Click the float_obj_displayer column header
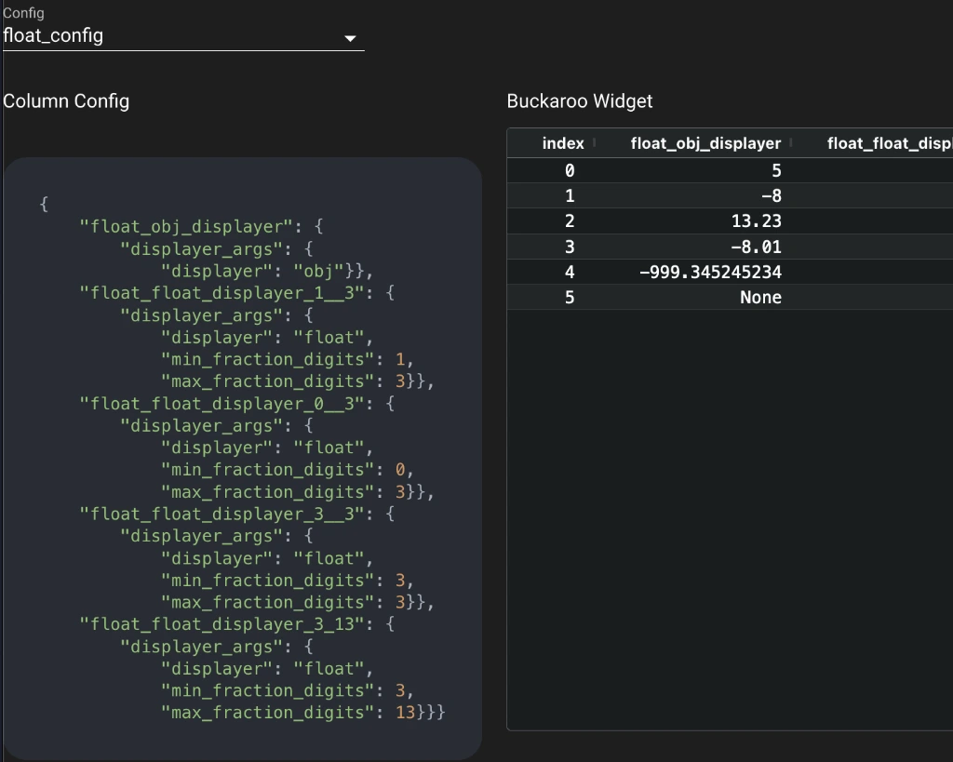953x762 pixels. click(705, 143)
